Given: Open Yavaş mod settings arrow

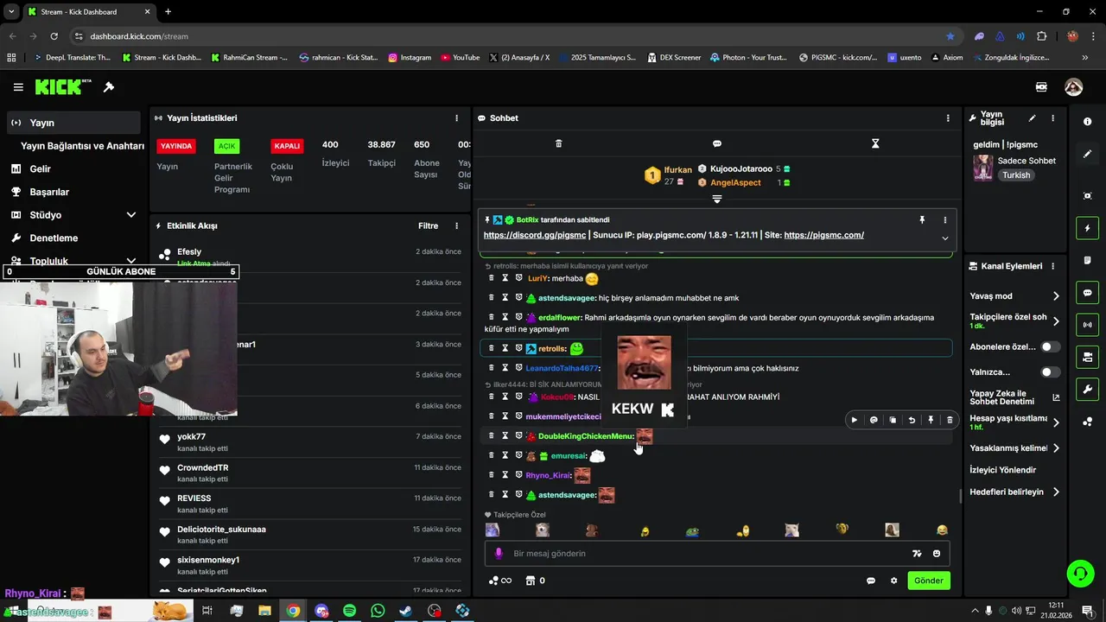Looking at the screenshot, I should click(x=1056, y=296).
